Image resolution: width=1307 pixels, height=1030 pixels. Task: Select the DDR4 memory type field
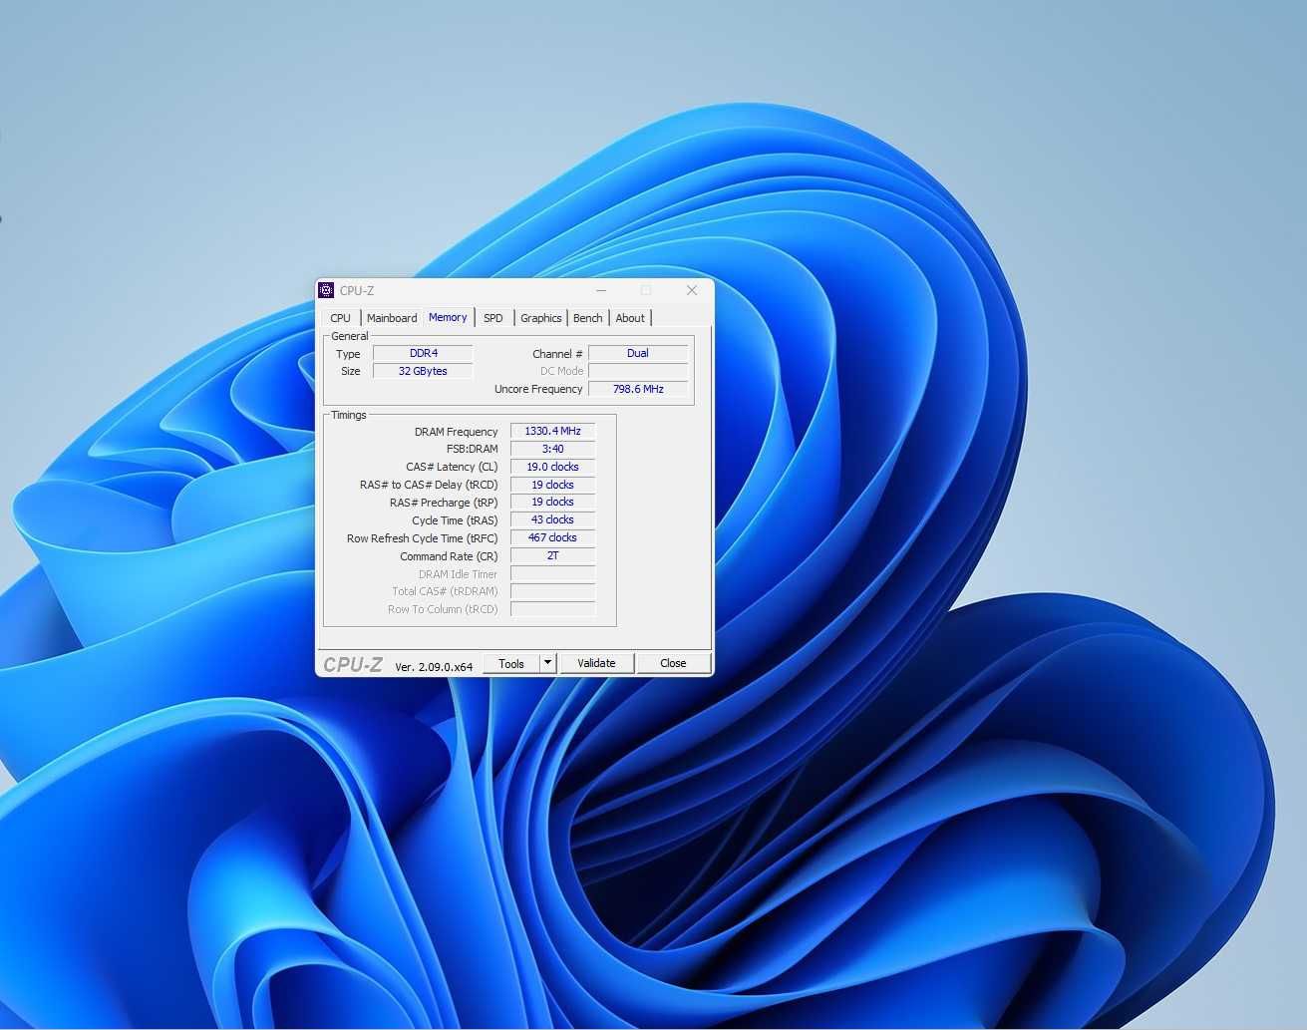click(x=423, y=353)
